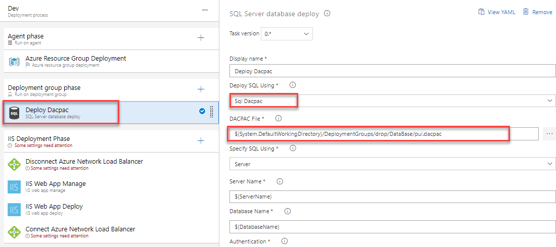The width and height of the screenshot is (556, 247).
Task: Click the info icon beside SQL Server database deploy title
Action: [328, 14]
